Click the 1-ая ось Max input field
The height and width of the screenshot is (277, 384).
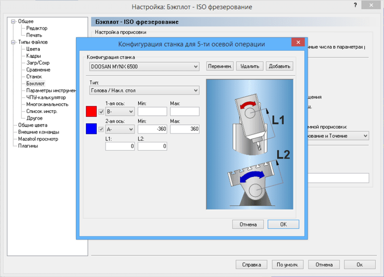[185, 112]
